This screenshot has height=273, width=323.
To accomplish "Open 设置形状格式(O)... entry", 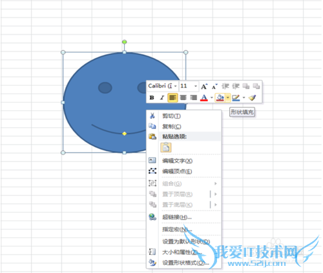I will pos(183,263).
